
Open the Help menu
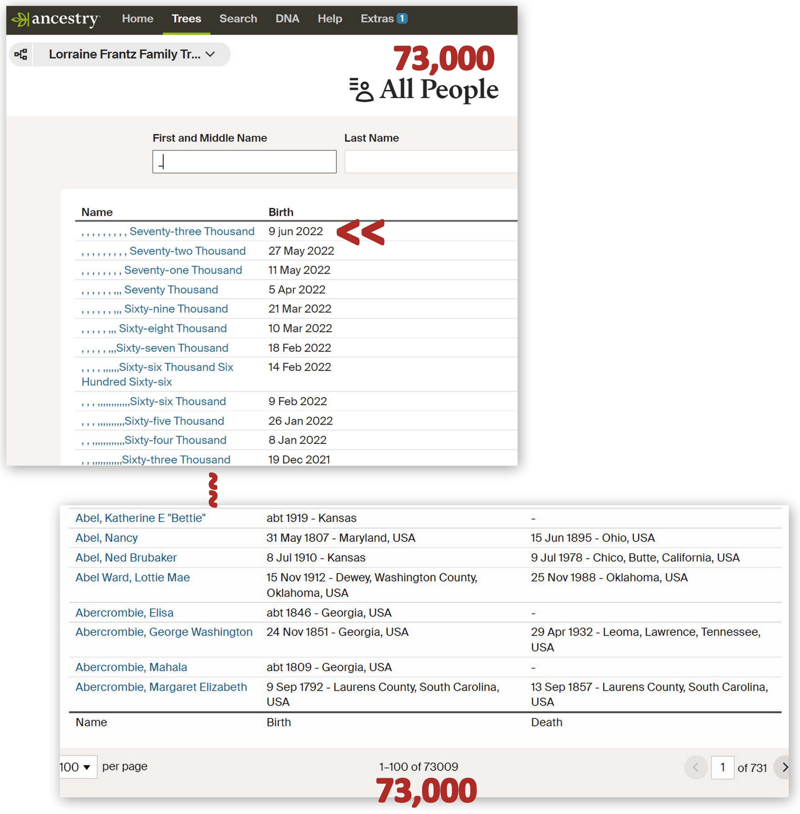click(329, 19)
